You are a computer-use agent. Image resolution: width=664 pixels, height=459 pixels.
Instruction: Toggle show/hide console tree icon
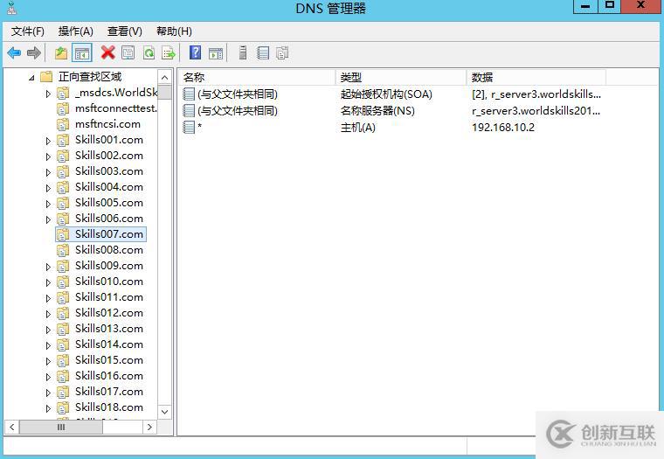pyautogui.click(x=82, y=53)
